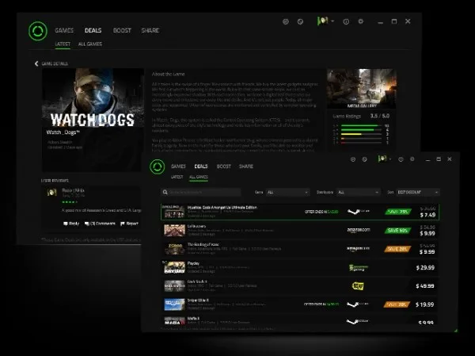Click the green SAVE 75% badge on the Injustice row

point(398,212)
